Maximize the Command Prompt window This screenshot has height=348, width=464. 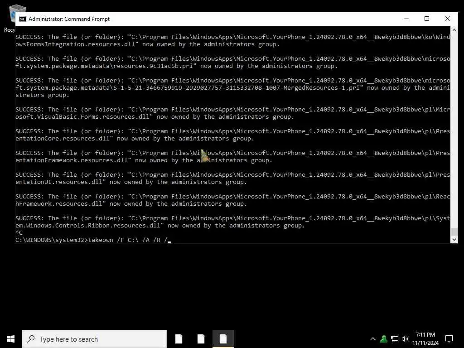(427, 19)
